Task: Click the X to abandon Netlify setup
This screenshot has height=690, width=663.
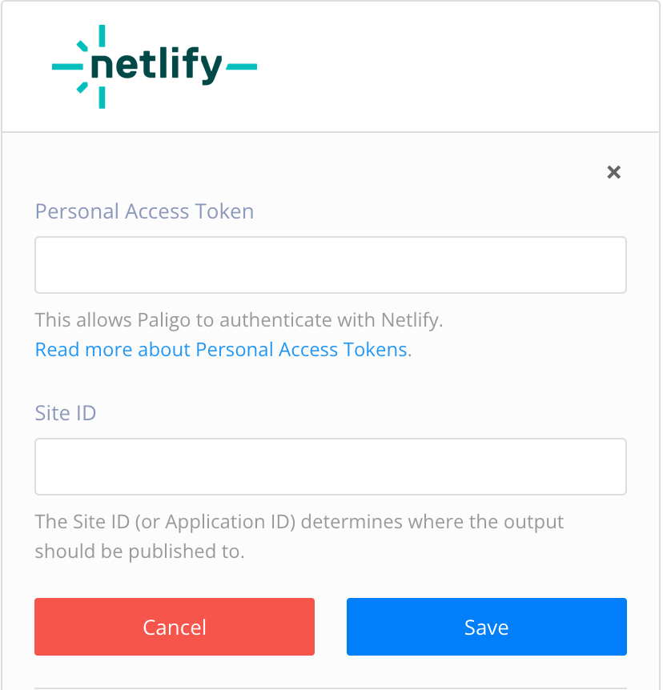Action: pyautogui.click(x=613, y=172)
